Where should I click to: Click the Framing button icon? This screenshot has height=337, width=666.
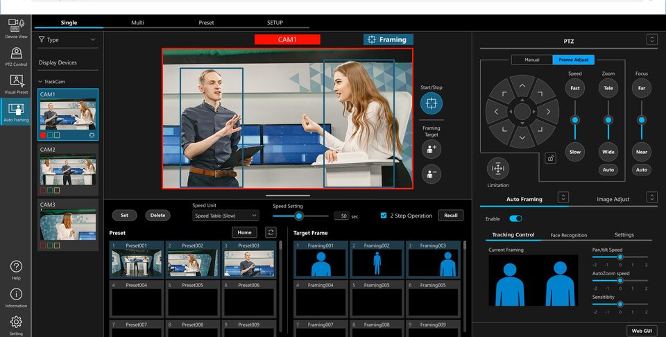click(x=372, y=40)
